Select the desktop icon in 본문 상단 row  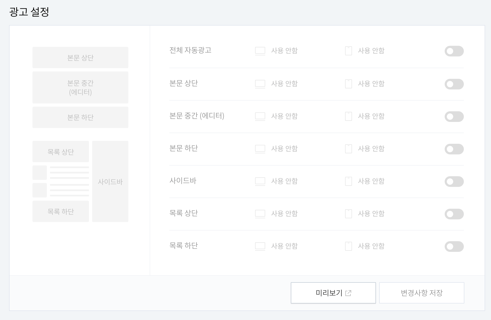point(260,83)
